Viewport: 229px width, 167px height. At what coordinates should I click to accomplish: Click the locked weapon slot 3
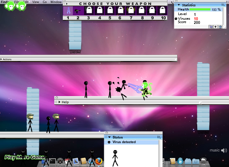point(89,10)
